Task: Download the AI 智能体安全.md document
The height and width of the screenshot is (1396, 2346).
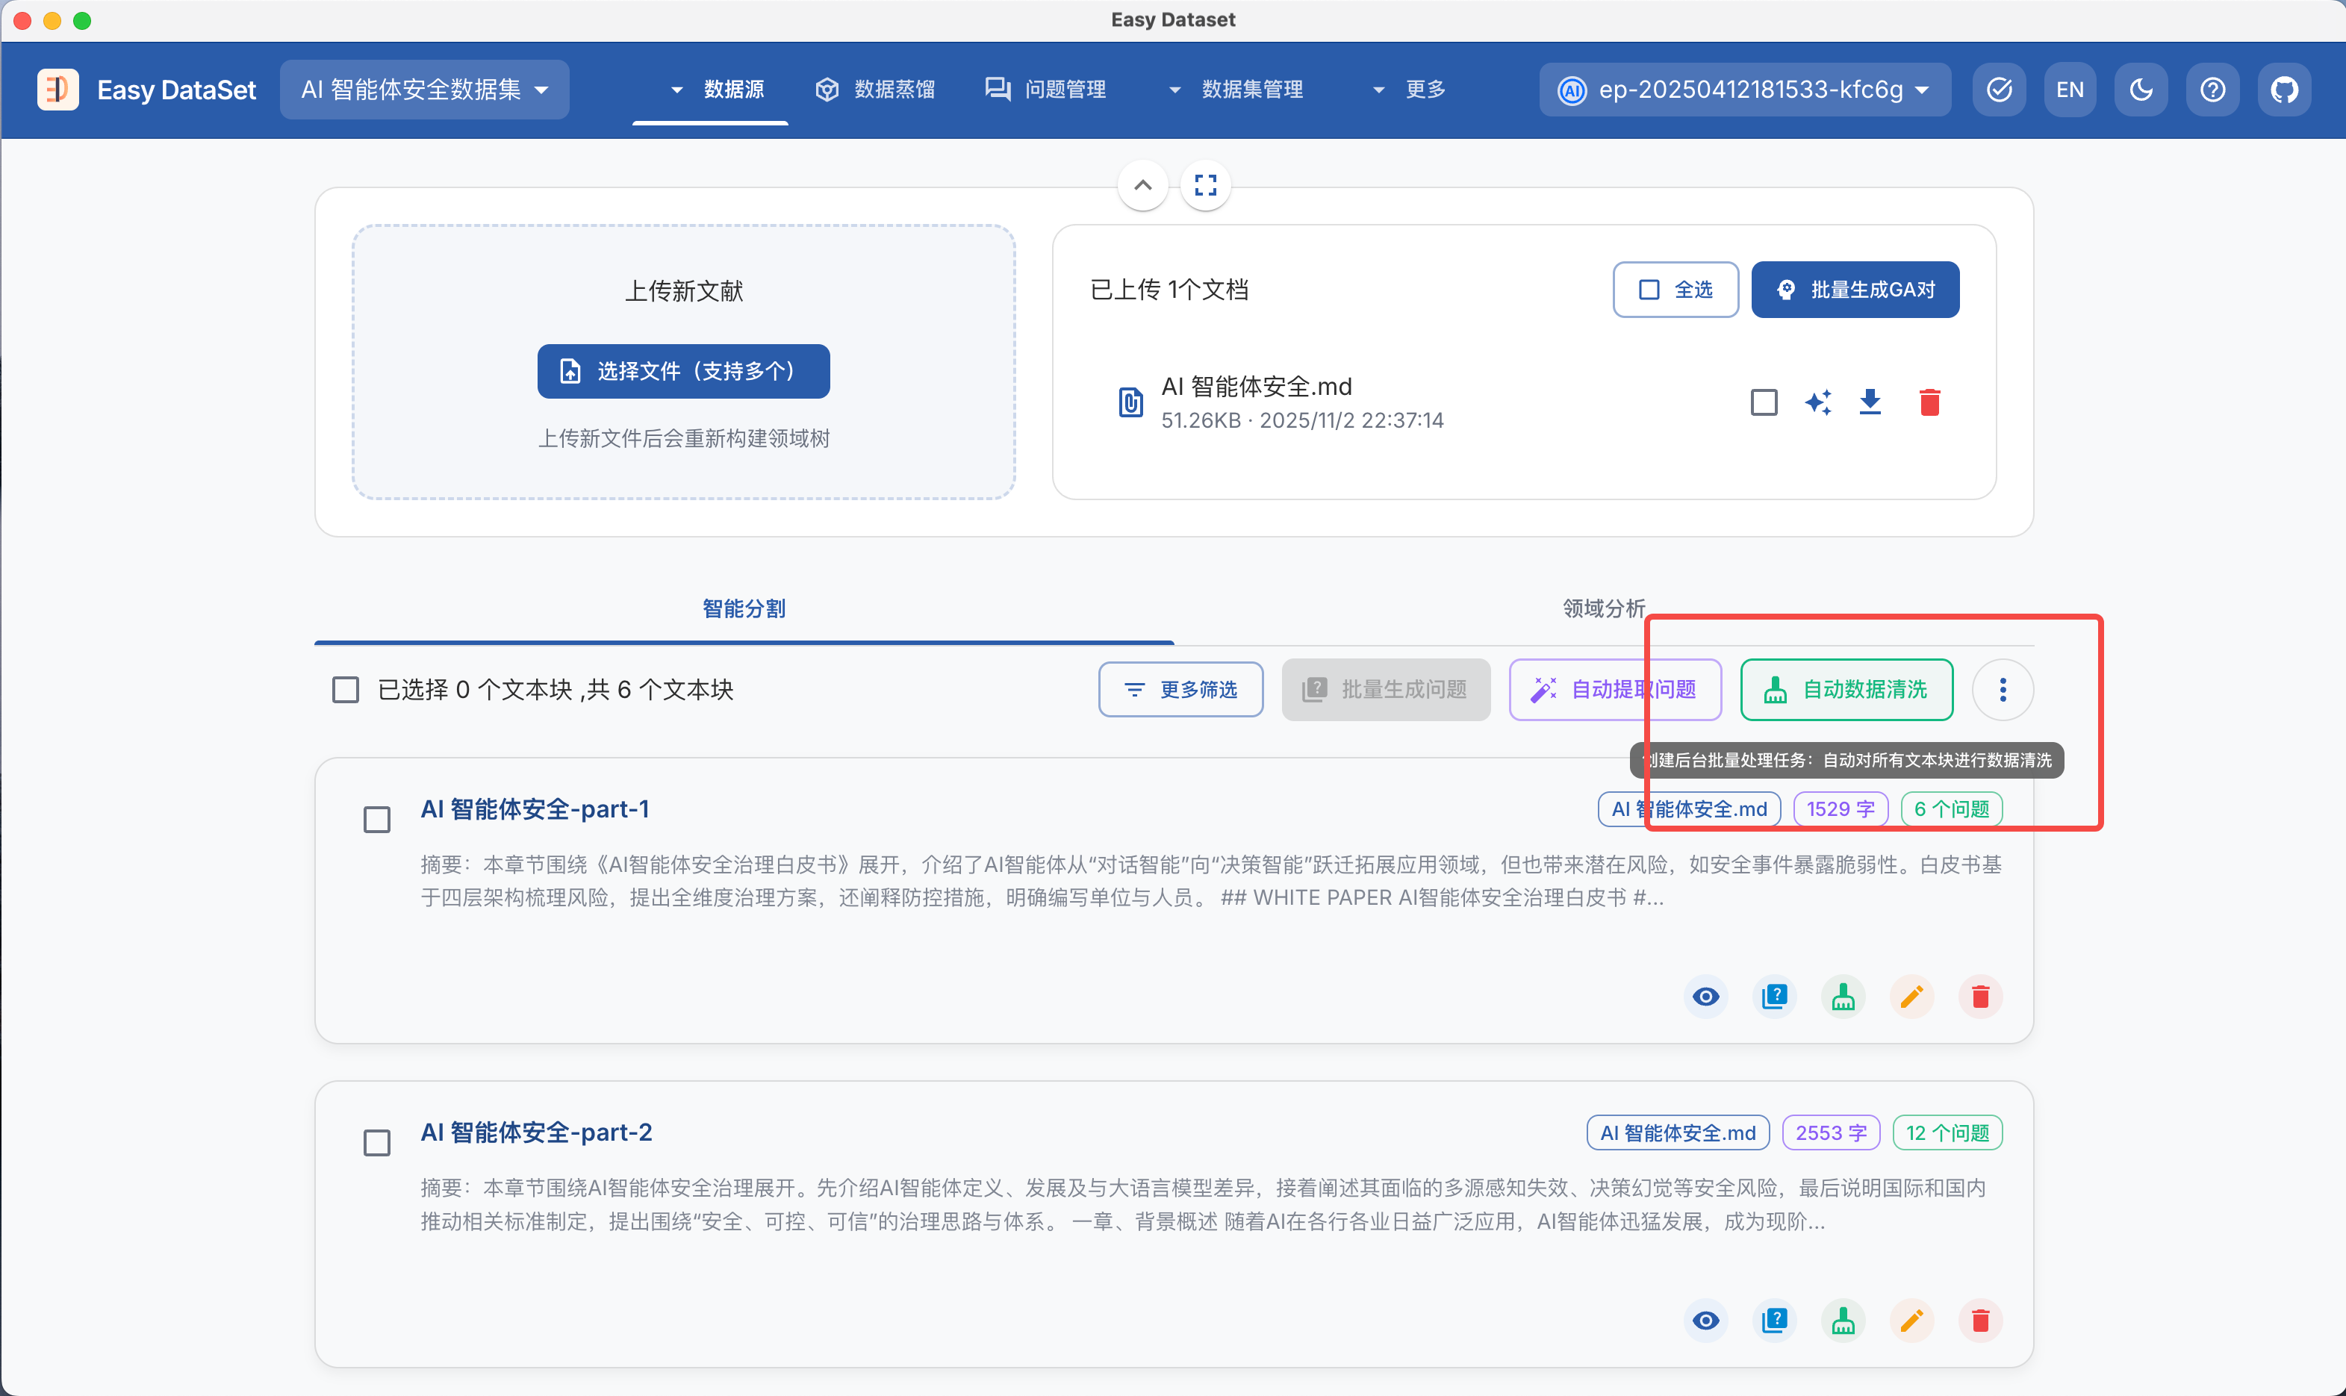Action: [x=1870, y=402]
